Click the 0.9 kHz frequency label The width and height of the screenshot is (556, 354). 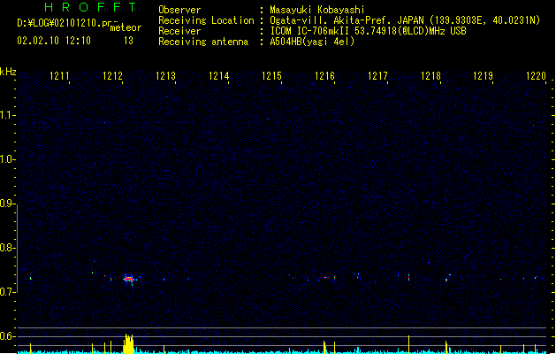coord(7,204)
